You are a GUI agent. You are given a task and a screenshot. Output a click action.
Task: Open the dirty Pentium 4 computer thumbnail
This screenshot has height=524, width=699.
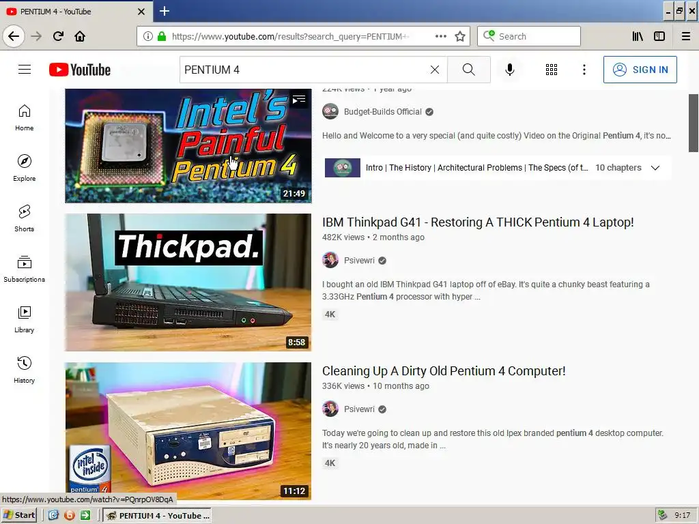pos(188,431)
